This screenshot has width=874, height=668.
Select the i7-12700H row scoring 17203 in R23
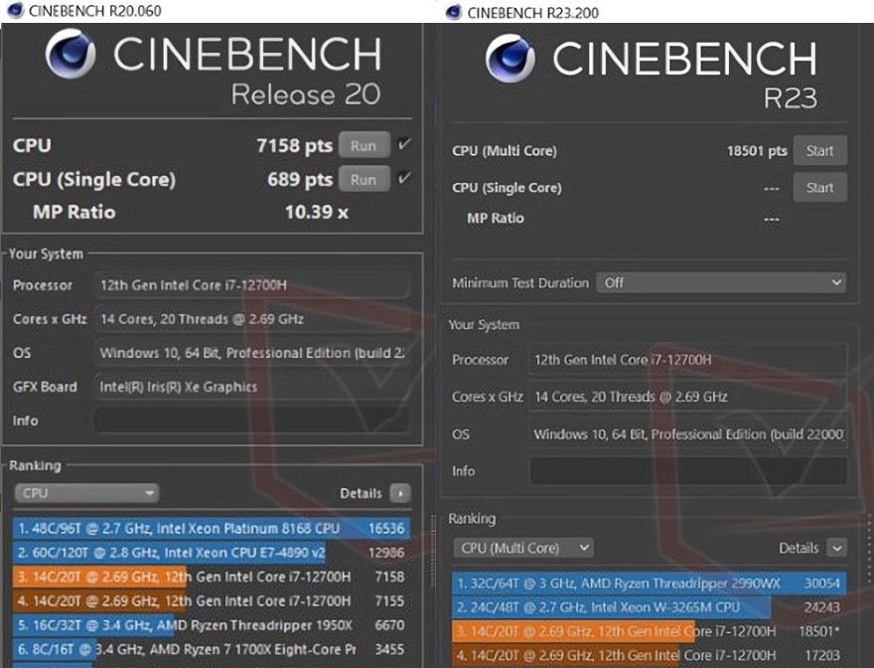pyautogui.click(x=650, y=655)
